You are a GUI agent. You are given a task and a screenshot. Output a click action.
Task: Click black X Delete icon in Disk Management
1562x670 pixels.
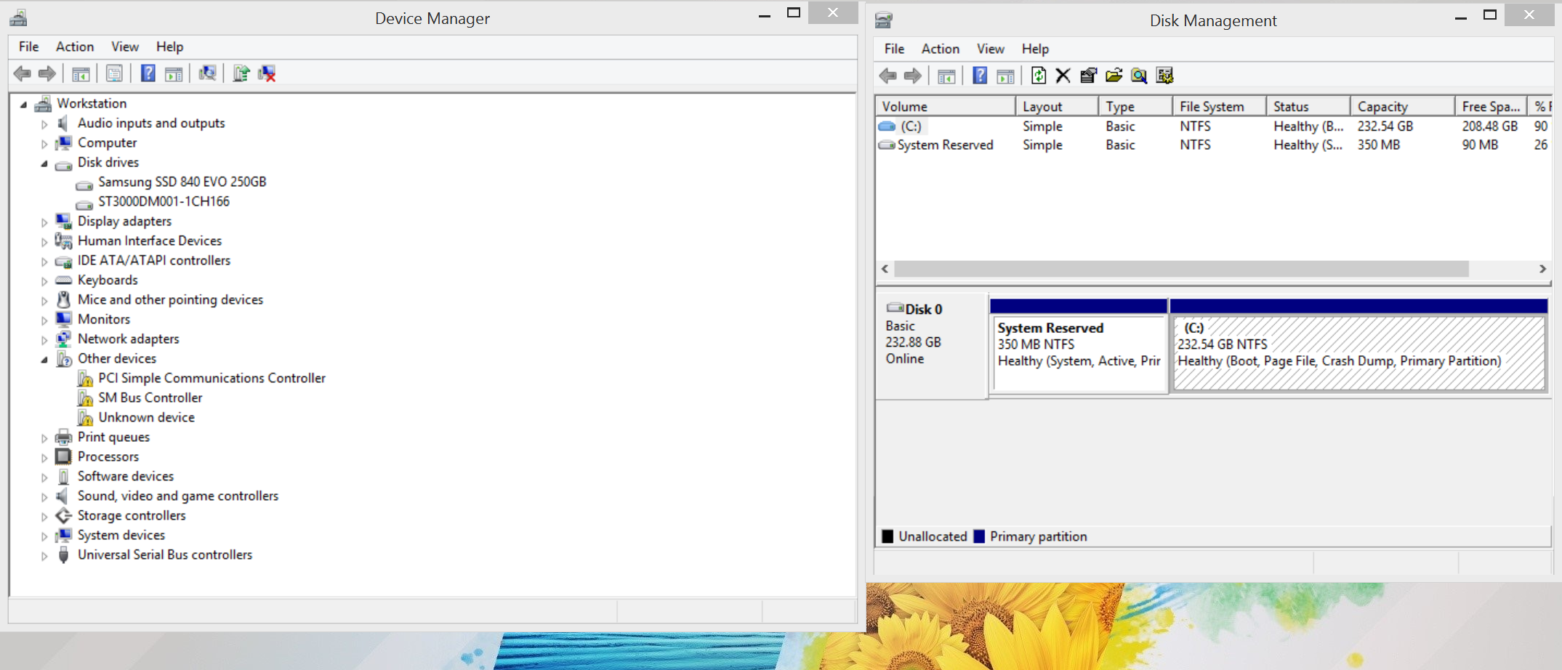tap(1063, 76)
